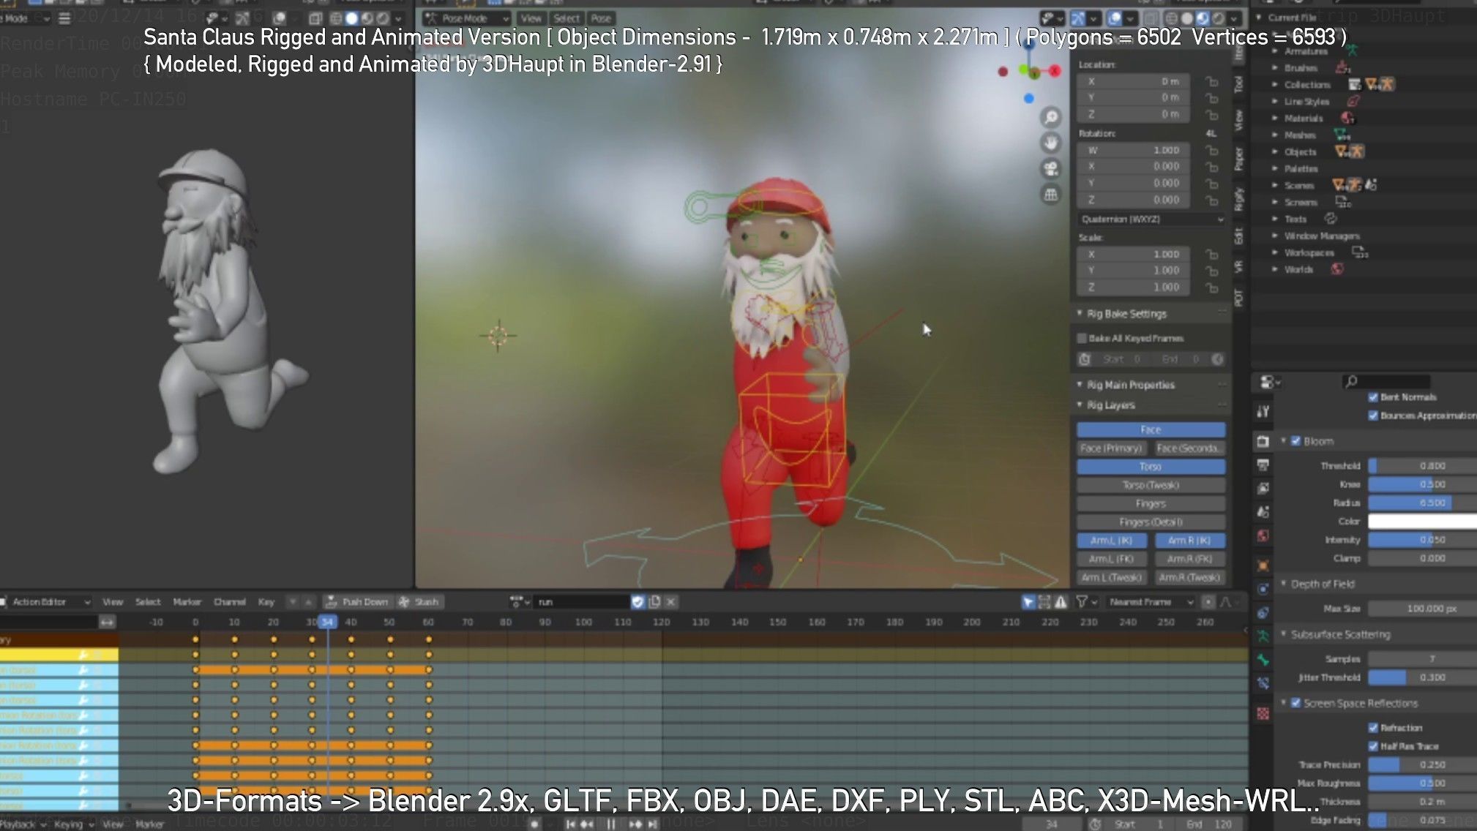Open the Tool properties tab icon

[1263, 411]
